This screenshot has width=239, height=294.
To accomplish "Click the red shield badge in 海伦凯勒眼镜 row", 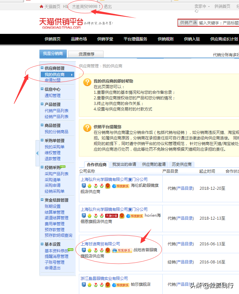I will tap(108, 185).
